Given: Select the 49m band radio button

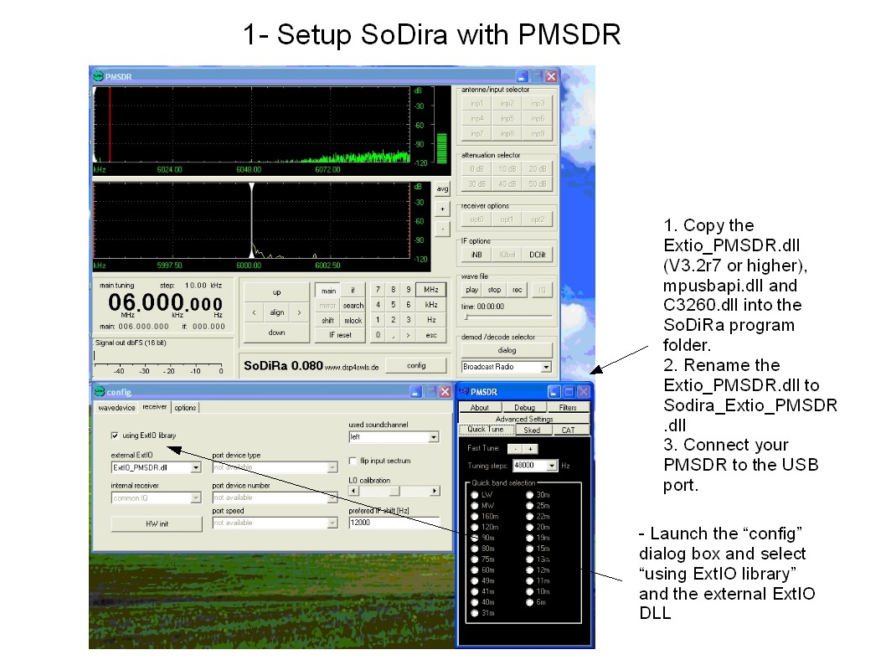Looking at the screenshot, I should (x=475, y=580).
